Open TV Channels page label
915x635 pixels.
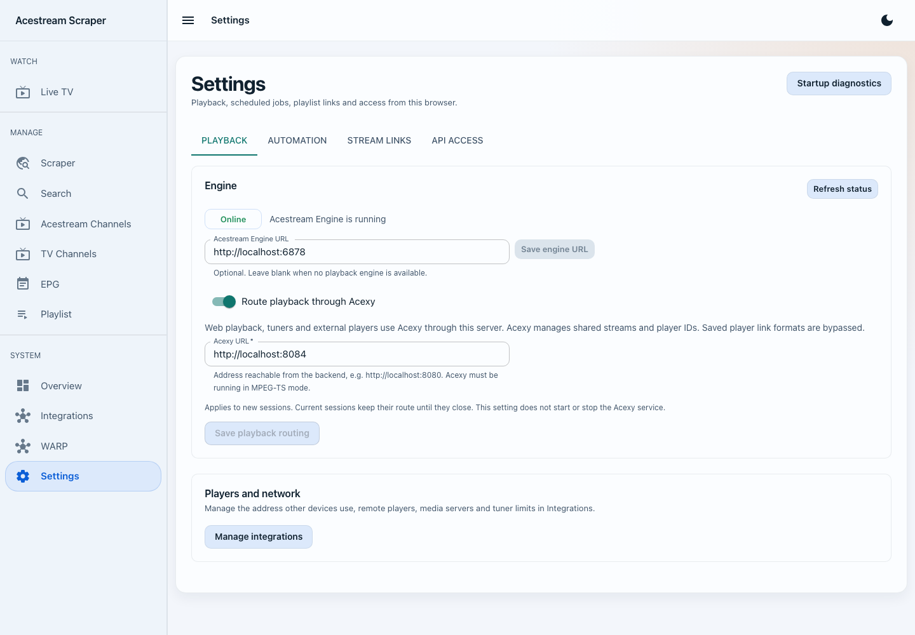pos(69,254)
